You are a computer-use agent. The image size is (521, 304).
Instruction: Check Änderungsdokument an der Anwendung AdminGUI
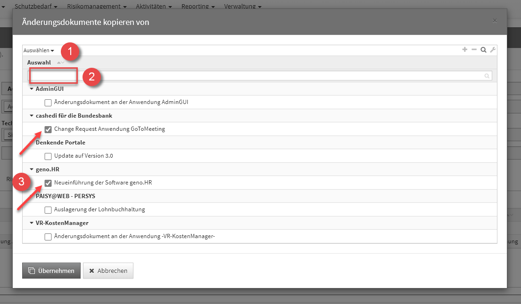48,103
